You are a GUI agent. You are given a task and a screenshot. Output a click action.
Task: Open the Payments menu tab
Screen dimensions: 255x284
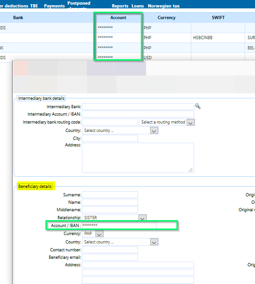[54, 6]
